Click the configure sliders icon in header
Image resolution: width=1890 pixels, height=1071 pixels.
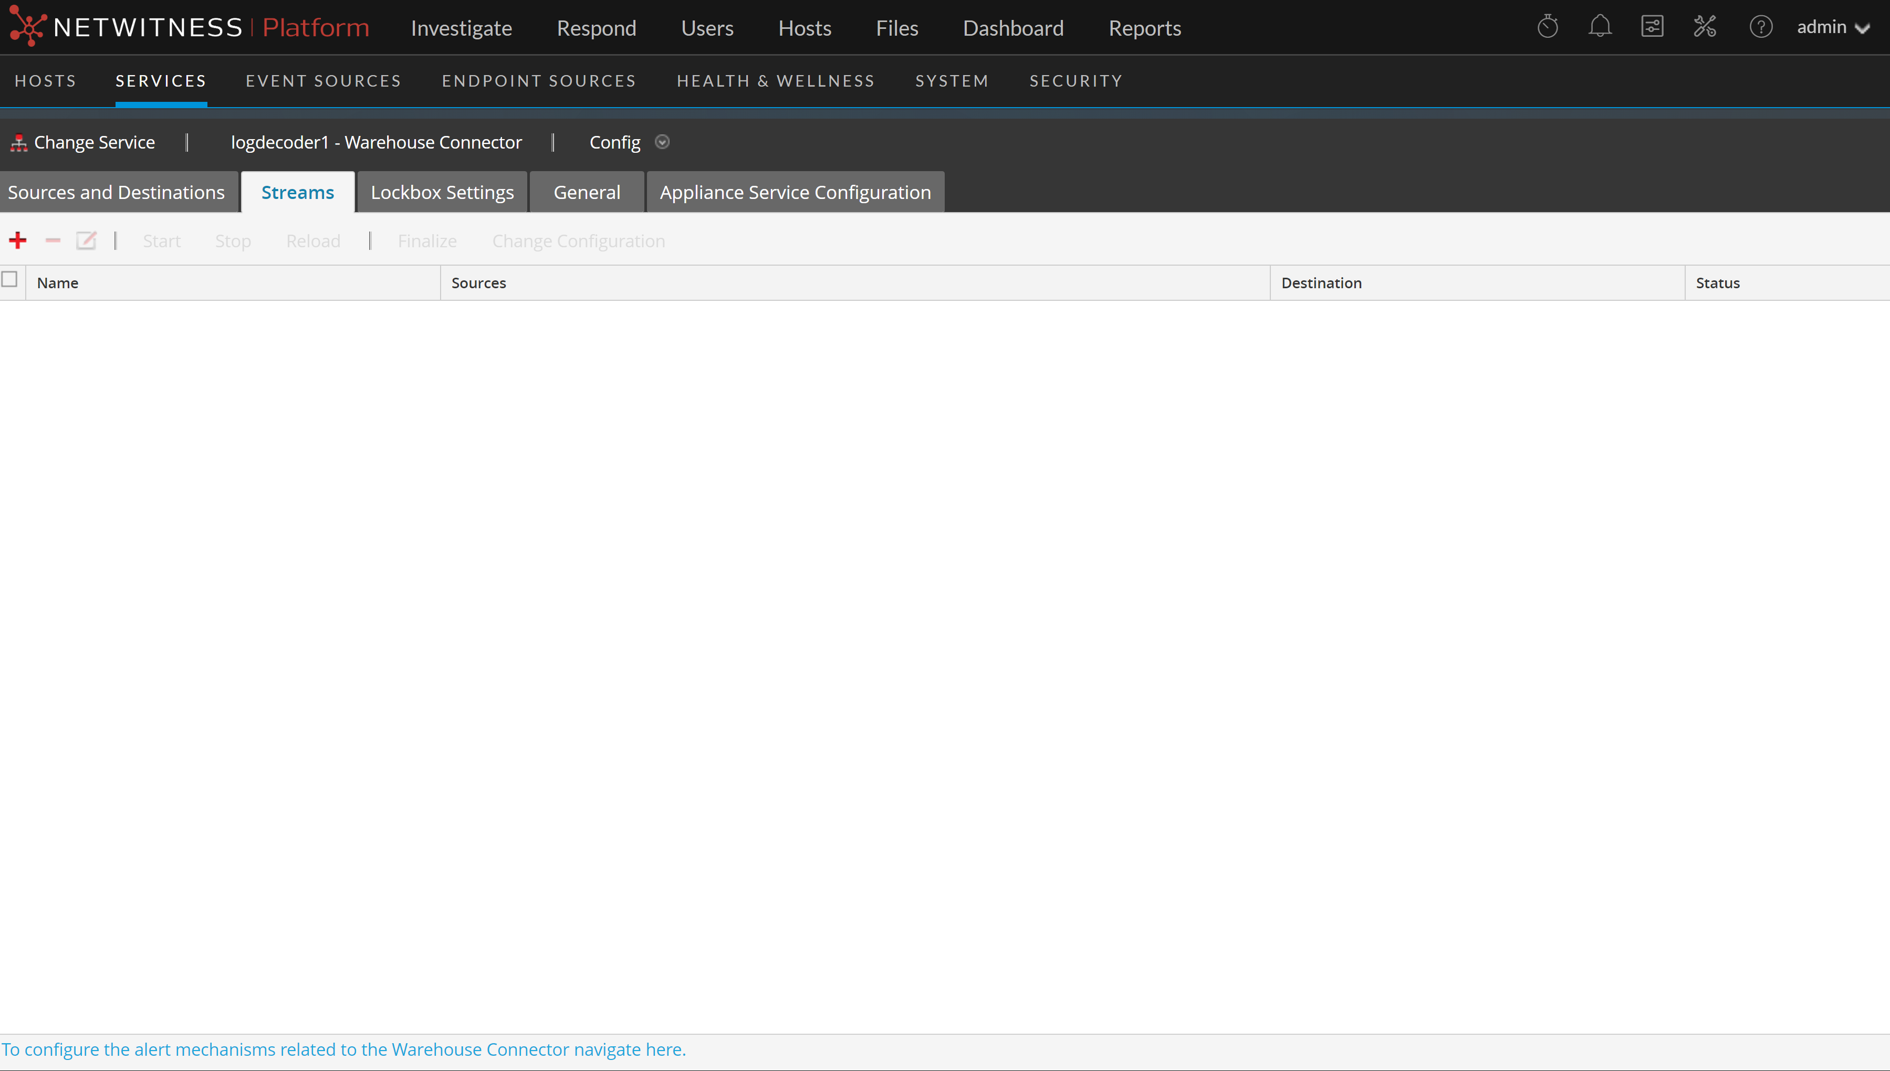tap(1652, 27)
